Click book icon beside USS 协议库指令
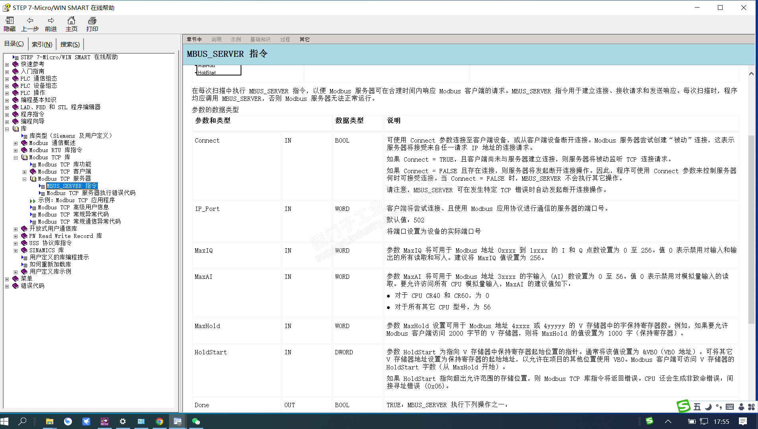The image size is (758, 429). coord(24,243)
